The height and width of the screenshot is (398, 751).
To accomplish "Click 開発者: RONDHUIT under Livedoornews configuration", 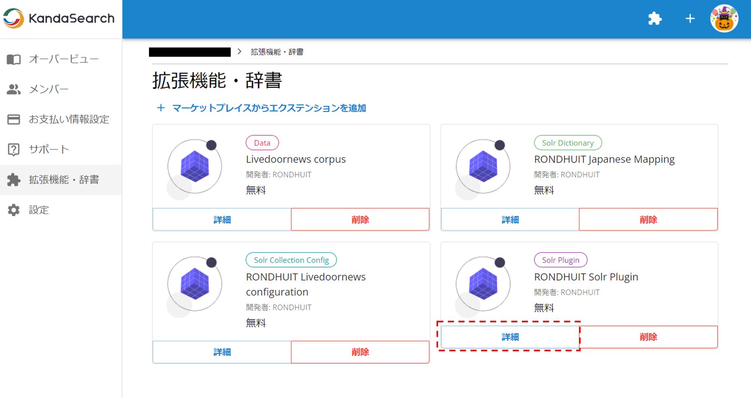I will tap(279, 307).
